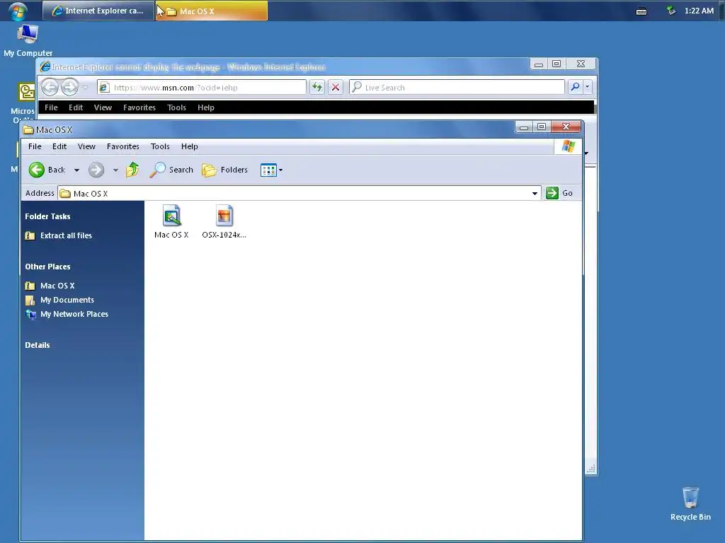Screen dimensions: 725x543
Task: Open Back history dropdown arrow
Action: click(76, 170)
